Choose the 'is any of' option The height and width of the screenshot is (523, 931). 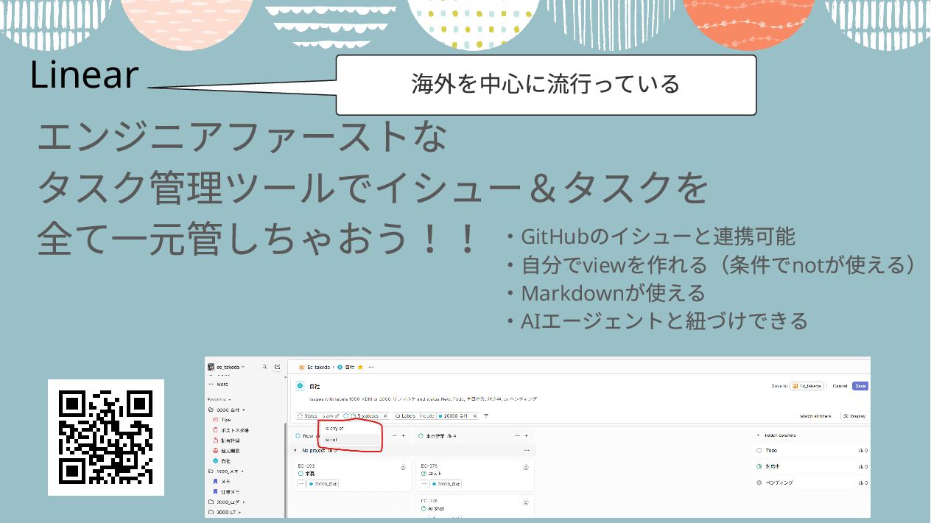tap(334, 428)
